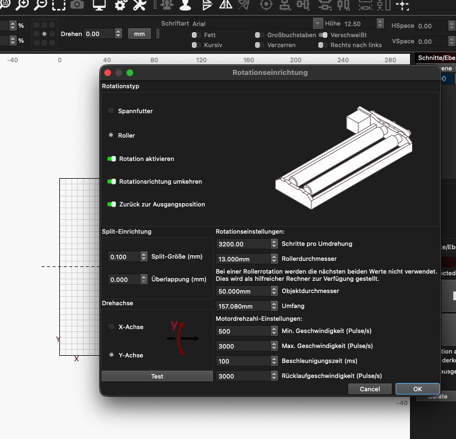
Task: Open the camera capture tool
Action: pos(77,5)
